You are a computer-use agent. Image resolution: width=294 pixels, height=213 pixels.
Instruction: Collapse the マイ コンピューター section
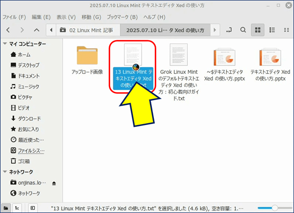tap(5, 44)
